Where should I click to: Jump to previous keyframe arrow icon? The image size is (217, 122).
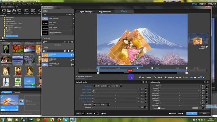point(199,77)
